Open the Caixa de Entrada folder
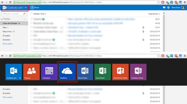 (14, 23)
